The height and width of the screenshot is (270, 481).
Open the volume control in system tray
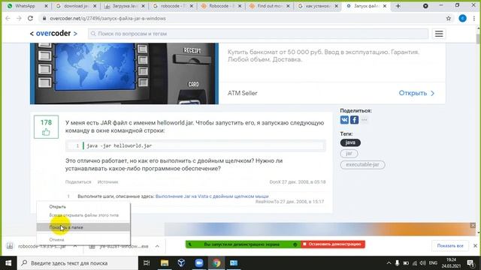pos(422,263)
